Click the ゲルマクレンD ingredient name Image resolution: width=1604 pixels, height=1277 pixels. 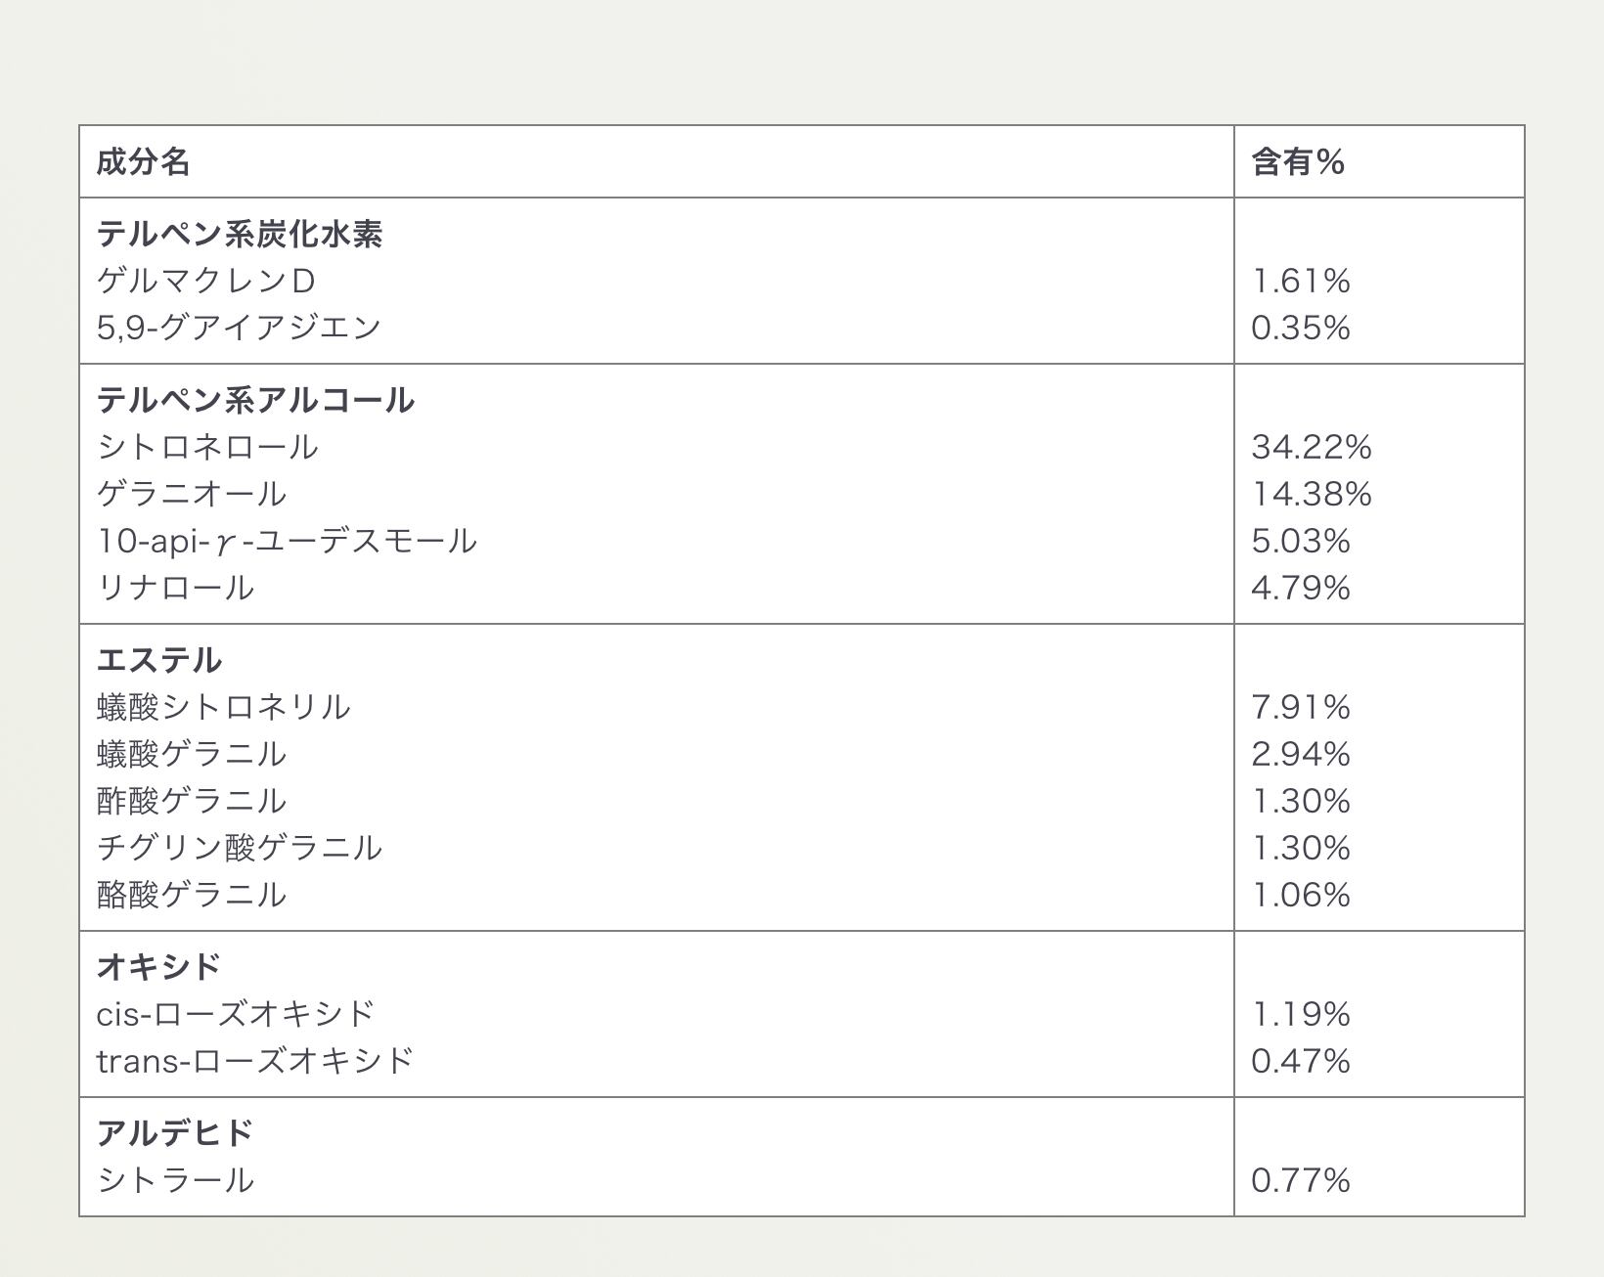206,281
